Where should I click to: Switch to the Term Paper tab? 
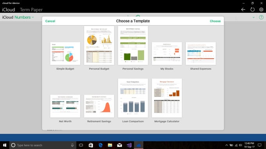pos(31,10)
